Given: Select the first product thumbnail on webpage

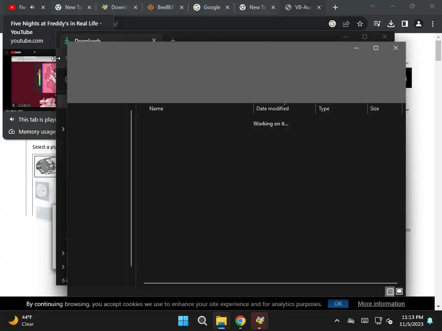Looking at the screenshot, I should pyautogui.click(x=45, y=166).
